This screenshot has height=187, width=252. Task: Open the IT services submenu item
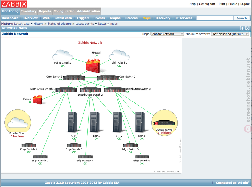click(184, 18)
